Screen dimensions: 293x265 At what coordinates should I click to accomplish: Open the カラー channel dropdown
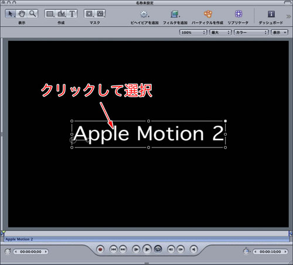251,32
